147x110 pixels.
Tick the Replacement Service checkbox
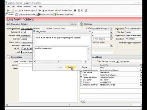click(x=81, y=85)
